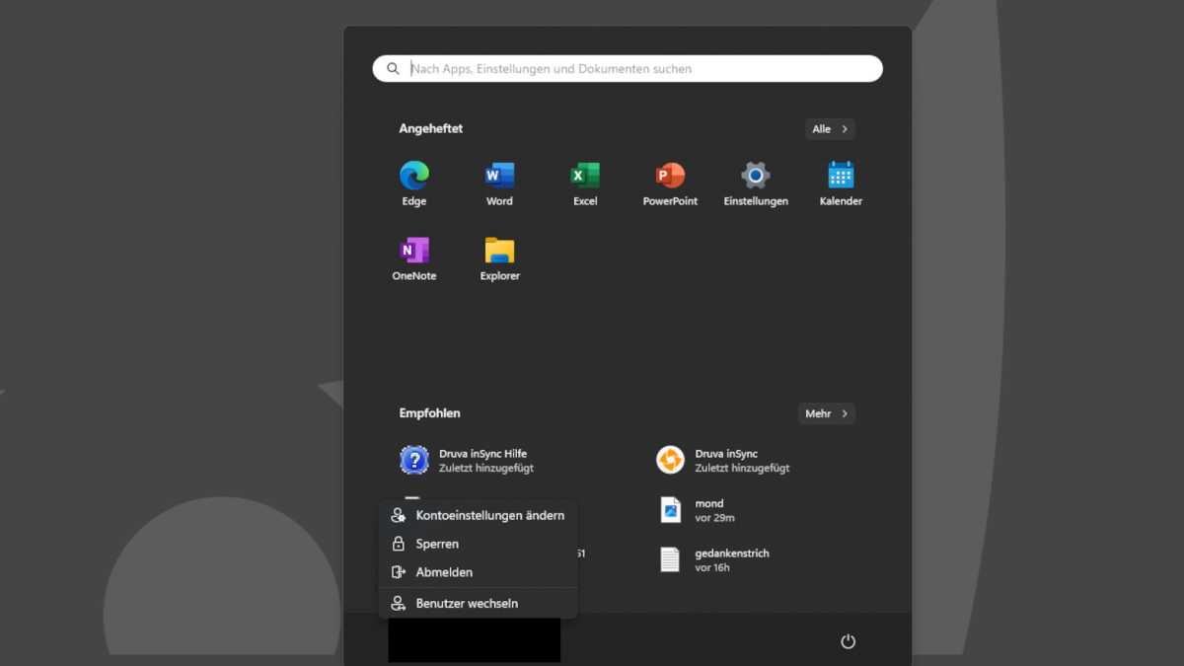Launch Word from pinned apps
1184x666 pixels.
pyautogui.click(x=499, y=185)
